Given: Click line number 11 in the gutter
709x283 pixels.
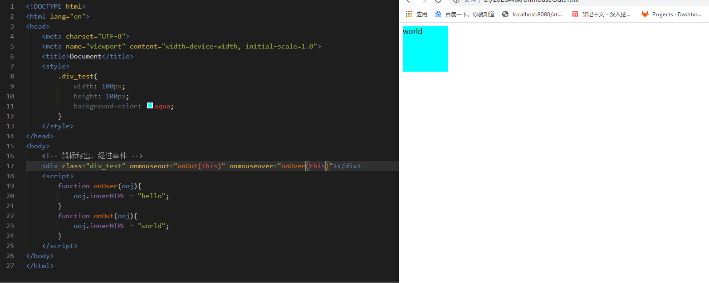Looking at the screenshot, I should (x=10, y=106).
